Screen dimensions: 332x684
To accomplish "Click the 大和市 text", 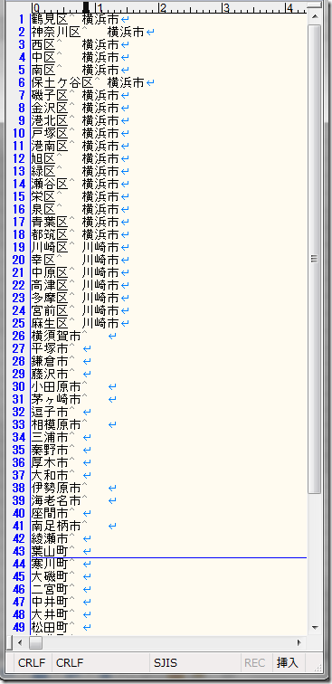I will 50,475.
